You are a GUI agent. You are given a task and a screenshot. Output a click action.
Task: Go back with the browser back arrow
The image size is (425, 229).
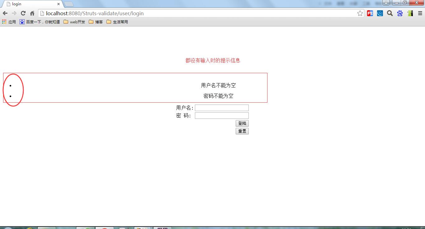(5, 13)
